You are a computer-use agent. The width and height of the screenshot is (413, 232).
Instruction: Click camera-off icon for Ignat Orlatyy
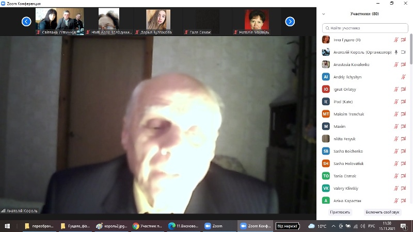(x=403, y=89)
